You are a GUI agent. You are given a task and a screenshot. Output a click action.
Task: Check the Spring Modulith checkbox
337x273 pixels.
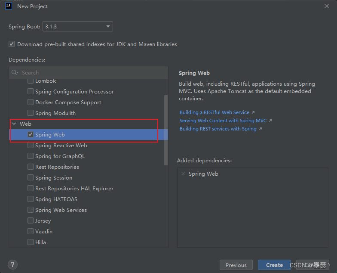pyautogui.click(x=31, y=113)
